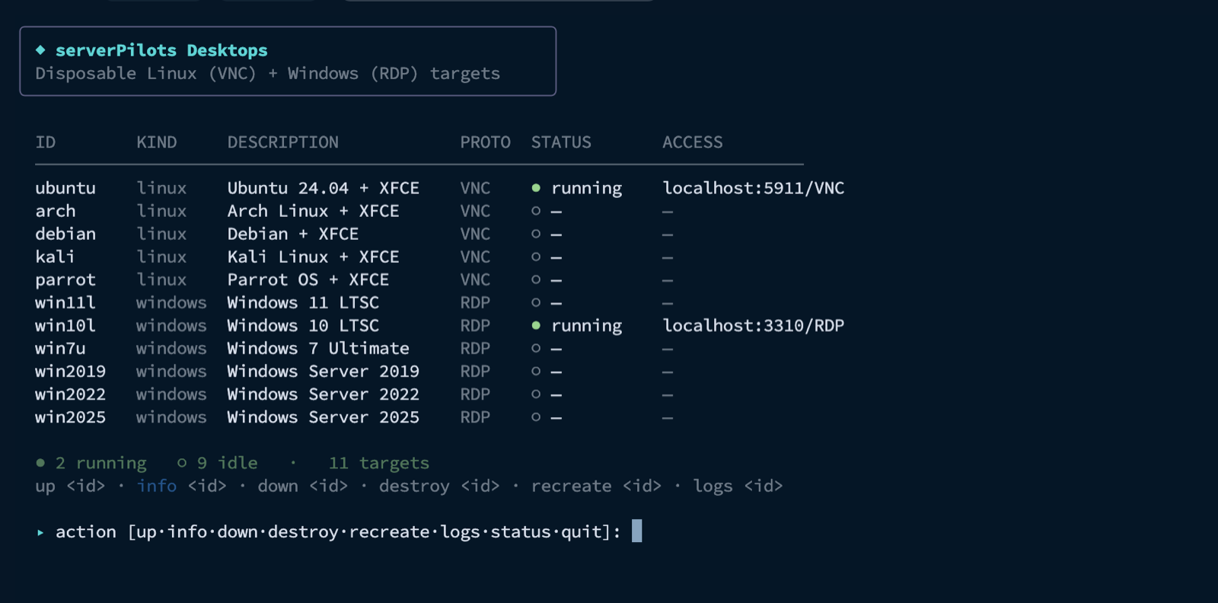Click the VNC protocol cell for ubuntu
This screenshot has width=1218, height=603.
click(475, 188)
